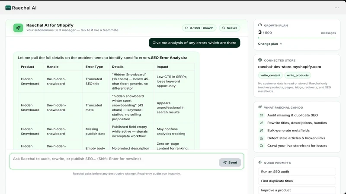The height and width of the screenshot is (194, 346).
Task: Open the three-dots more menu
Action: (336, 8)
